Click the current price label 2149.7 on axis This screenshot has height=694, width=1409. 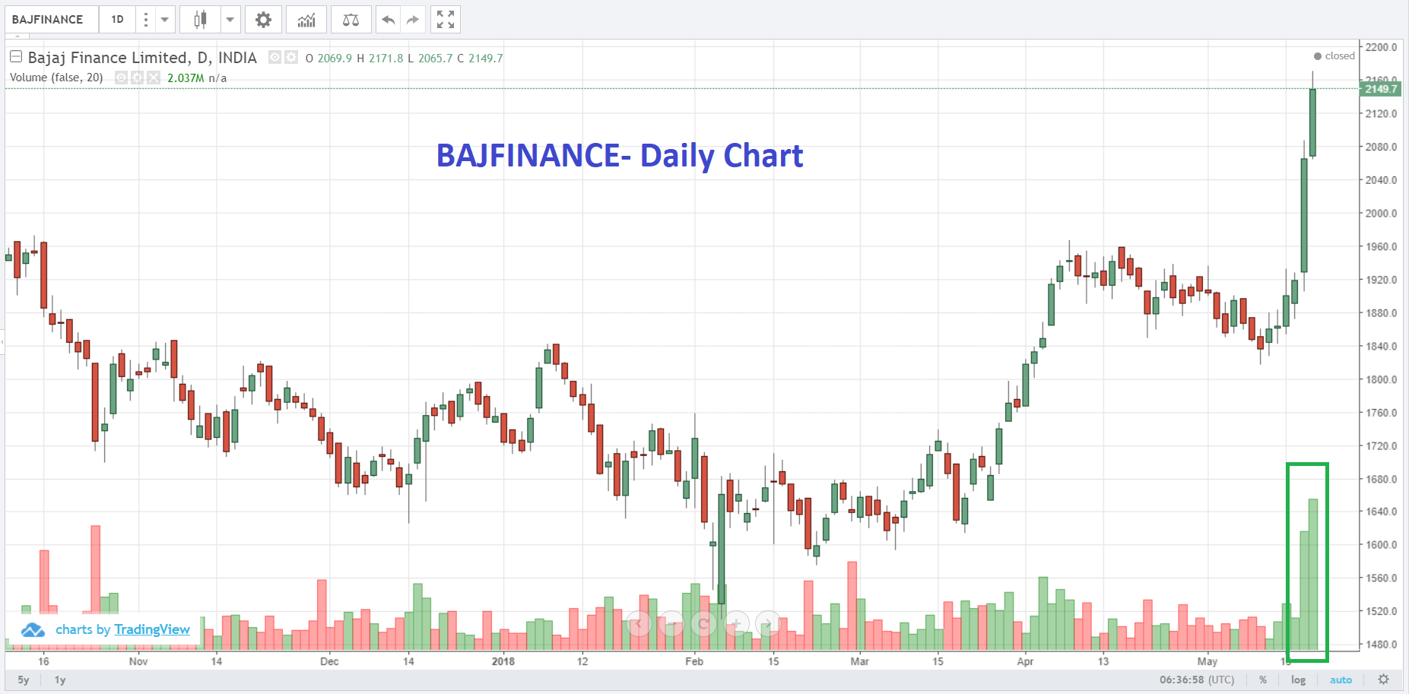pos(1381,89)
